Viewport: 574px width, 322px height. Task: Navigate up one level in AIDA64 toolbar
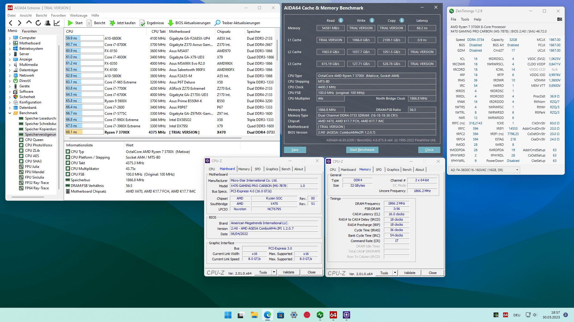(x=29, y=23)
